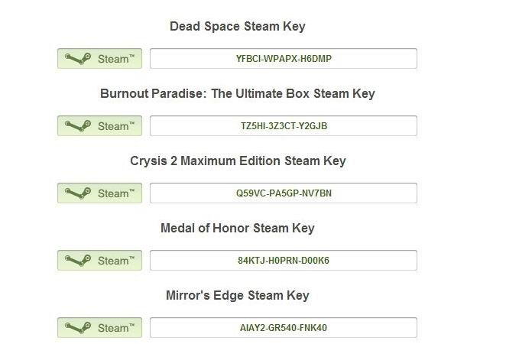Click the Steam logo icon beside the Mirror's Edge key
The image size is (519, 344).
click(79, 328)
